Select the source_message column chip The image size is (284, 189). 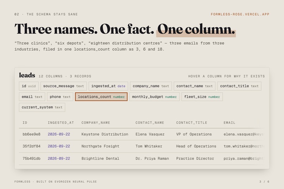pos(63,86)
